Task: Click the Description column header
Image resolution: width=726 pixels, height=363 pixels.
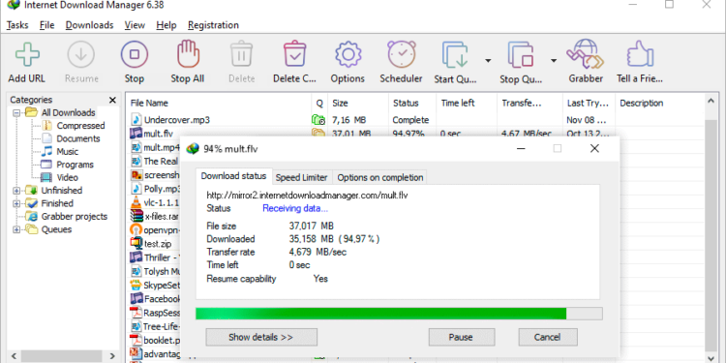Action: click(659, 104)
